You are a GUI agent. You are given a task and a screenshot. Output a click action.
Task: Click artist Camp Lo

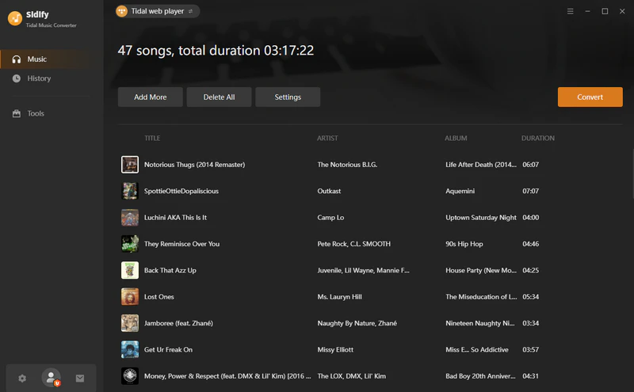pyautogui.click(x=330, y=218)
